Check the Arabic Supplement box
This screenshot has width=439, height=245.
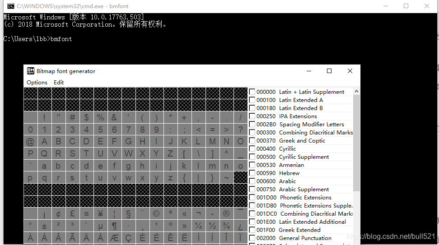[x=252, y=189]
